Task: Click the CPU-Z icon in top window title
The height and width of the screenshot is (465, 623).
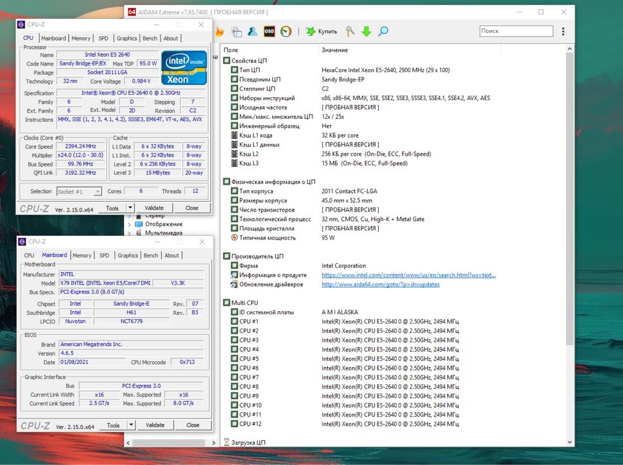Action: [21, 25]
